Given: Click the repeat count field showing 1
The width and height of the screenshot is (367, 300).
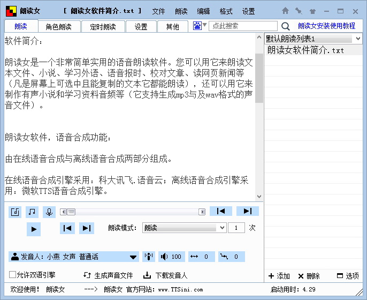Looking at the screenshot, I should pos(236,228).
